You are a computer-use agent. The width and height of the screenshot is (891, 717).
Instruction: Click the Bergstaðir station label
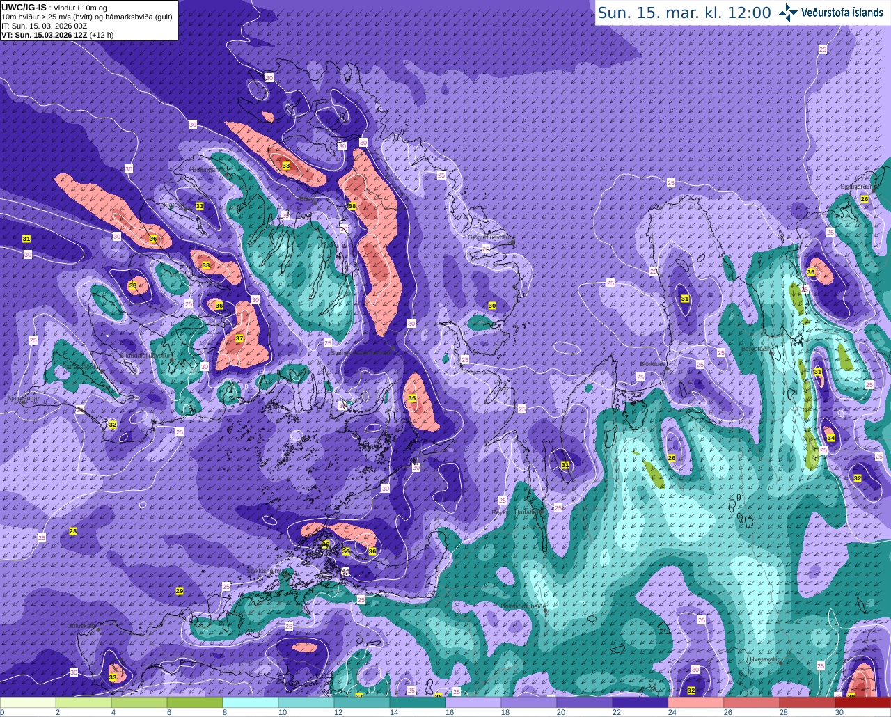(755, 348)
